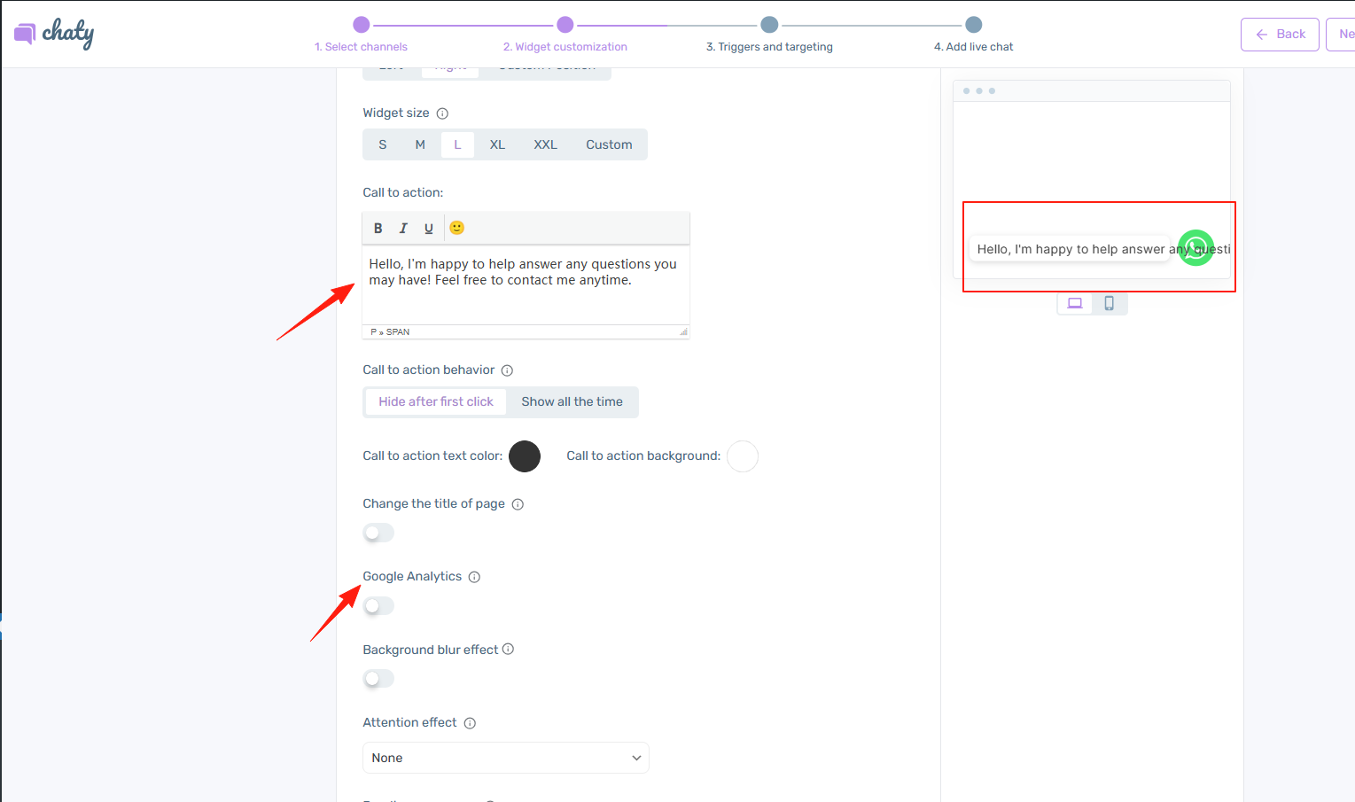Screen dimensions: 1355x802
Task: Open Call to action text color picker
Action: 525,456
